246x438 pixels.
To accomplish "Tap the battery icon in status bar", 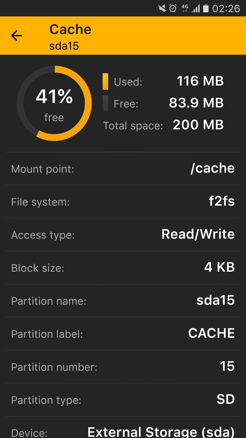I will pyautogui.click(x=206, y=8).
